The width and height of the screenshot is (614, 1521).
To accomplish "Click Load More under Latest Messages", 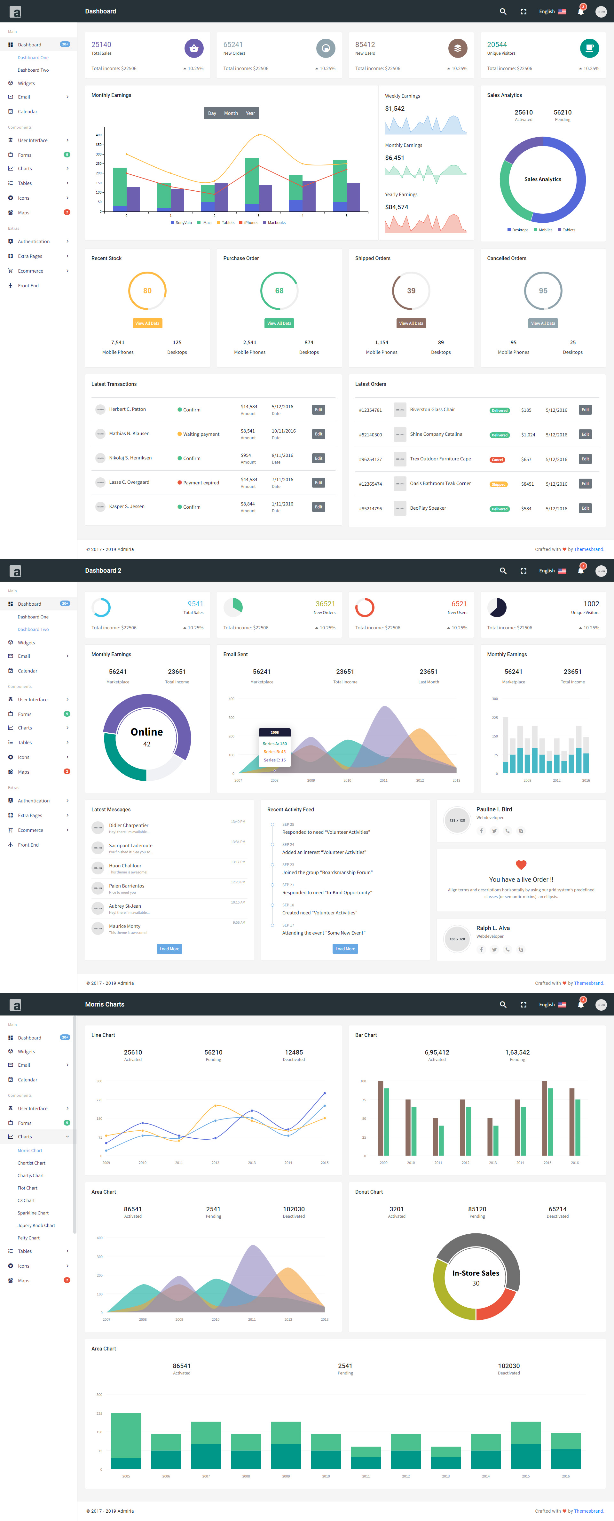I will click(169, 949).
